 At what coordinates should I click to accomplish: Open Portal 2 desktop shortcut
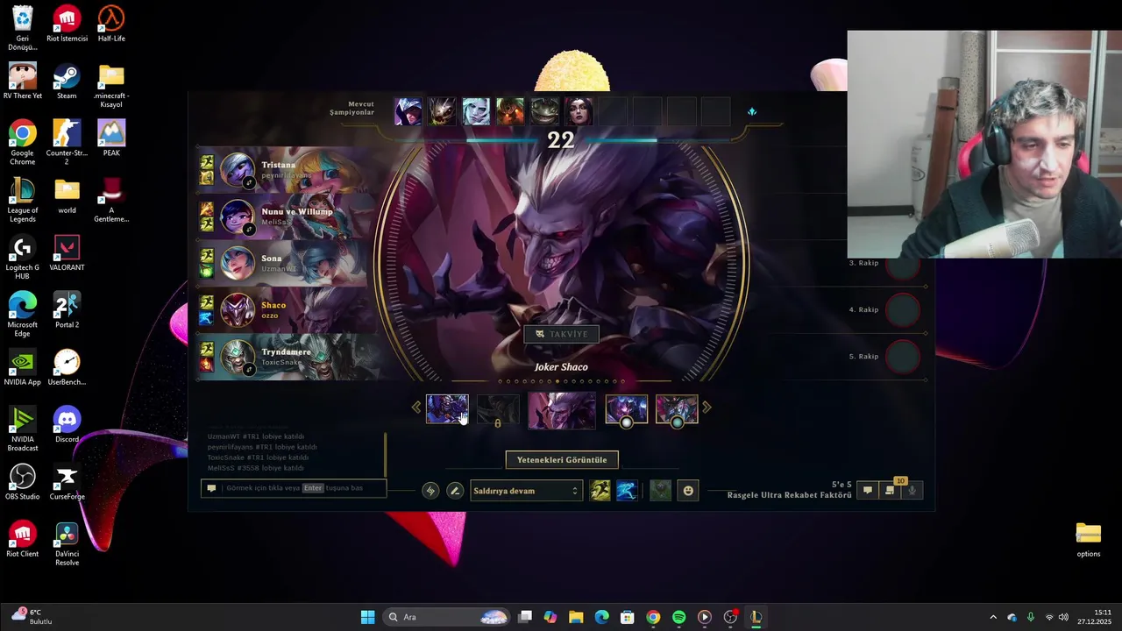click(x=67, y=310)
